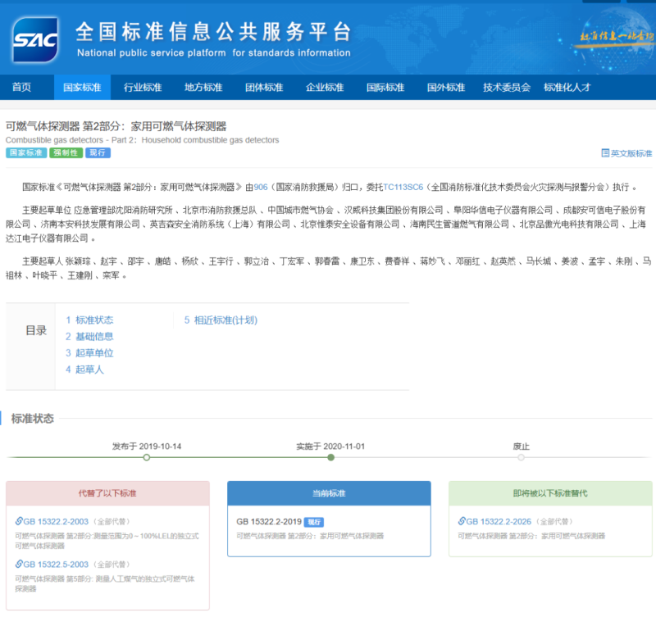Click the green 强制性 badge
656x626 pixels.
coord(66,152)
